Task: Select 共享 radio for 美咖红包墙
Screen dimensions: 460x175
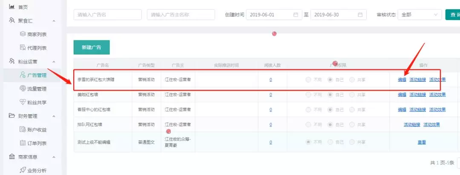Action: coord(352,95)
